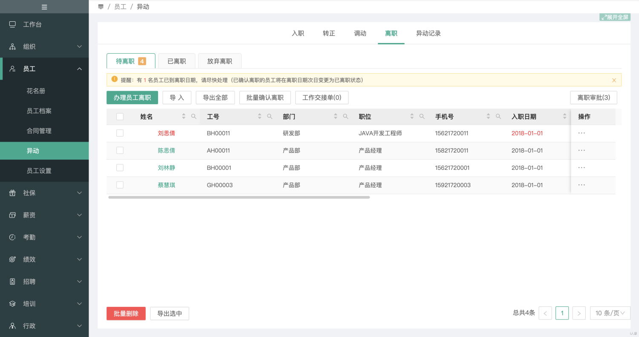Open search icon in 姓名 column header
The width and height of the screenshot is (639, 337).
pyautogui.click(x=194, y=116)
